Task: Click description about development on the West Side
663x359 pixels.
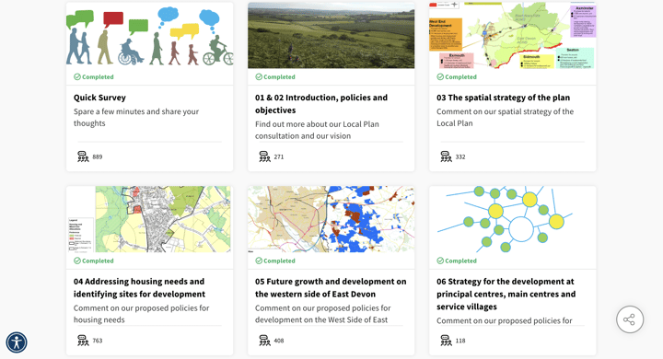Action: pyautogui.click(x=322, y=314)
